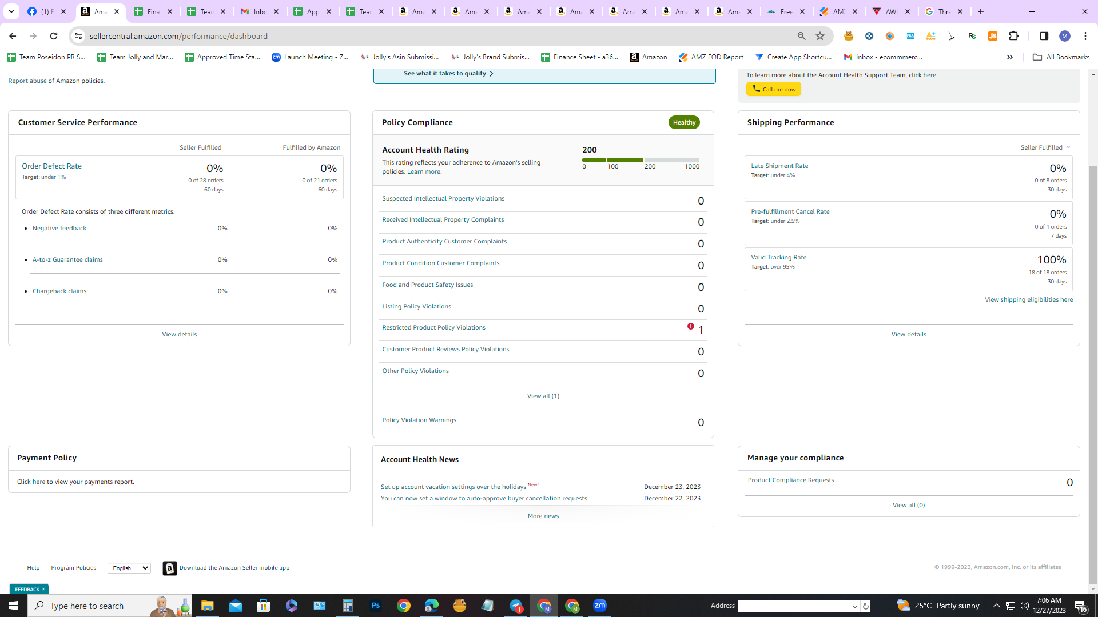Image resolution: width=1098 pixels, height=617 pixels.
Task: Open Mail app from the taskbar
Action: point(235,606)
